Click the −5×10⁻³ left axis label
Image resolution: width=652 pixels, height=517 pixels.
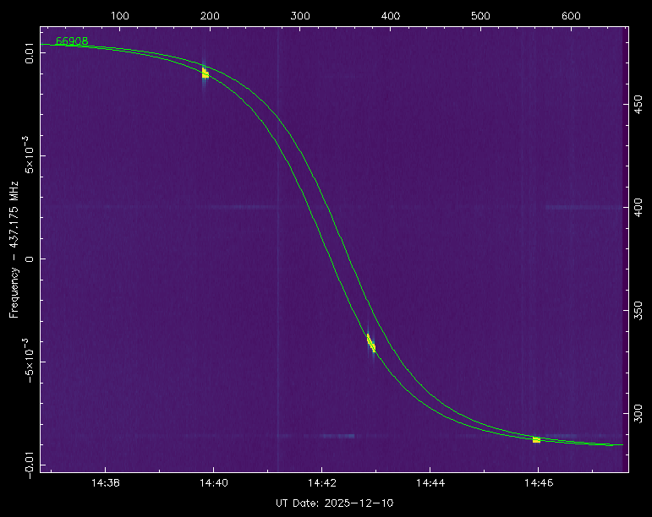click(x=28, y=361)
